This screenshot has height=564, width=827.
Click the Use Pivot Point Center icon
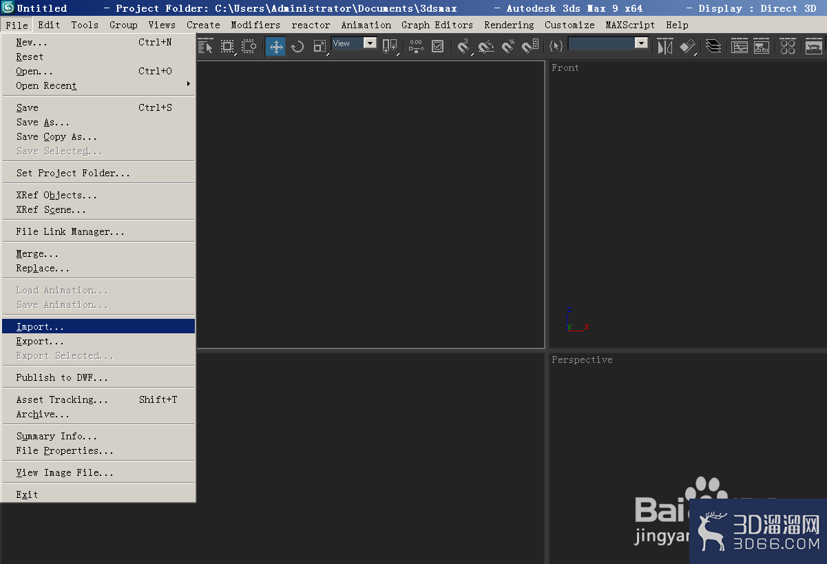click(390, 47)
